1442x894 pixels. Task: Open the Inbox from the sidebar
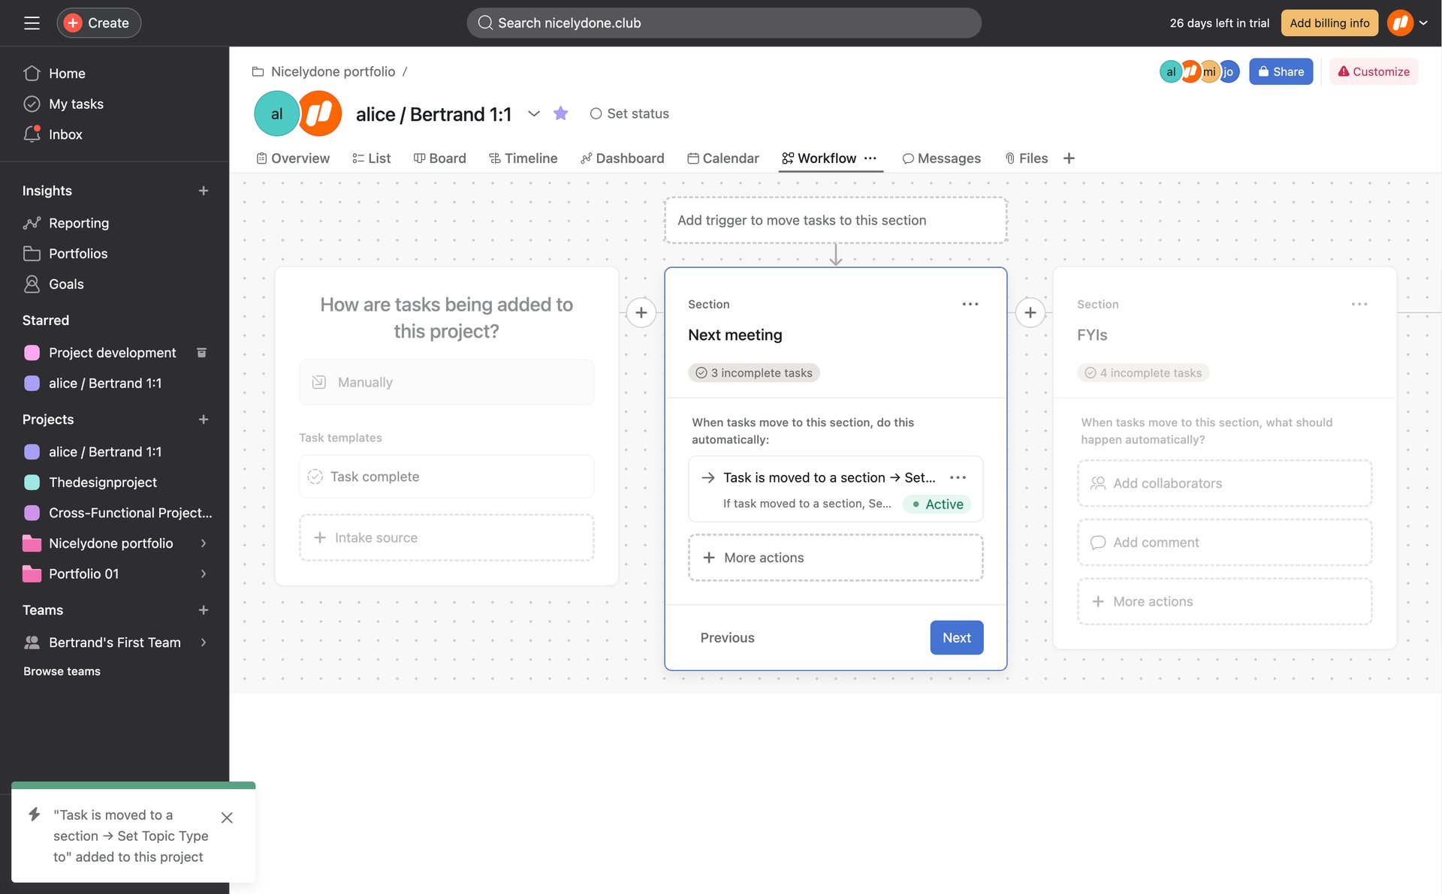65,134
